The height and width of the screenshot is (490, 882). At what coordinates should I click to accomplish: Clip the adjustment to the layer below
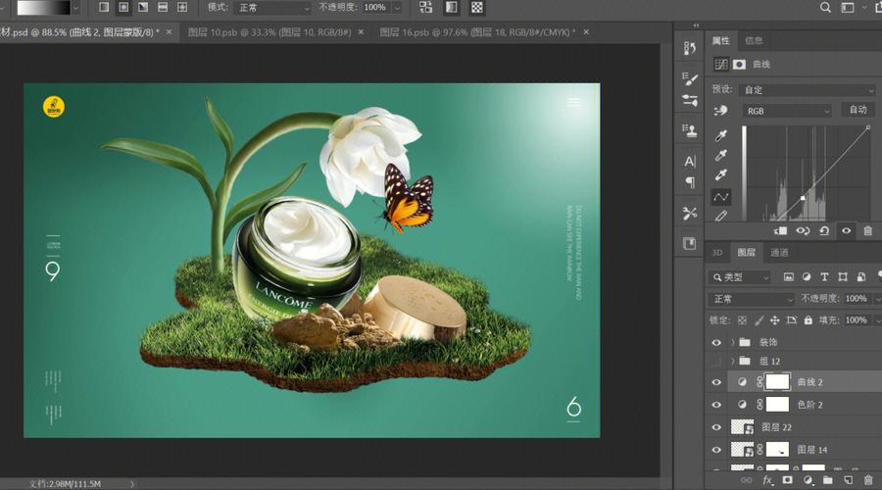pyautogui.click(x=780, y=230)
